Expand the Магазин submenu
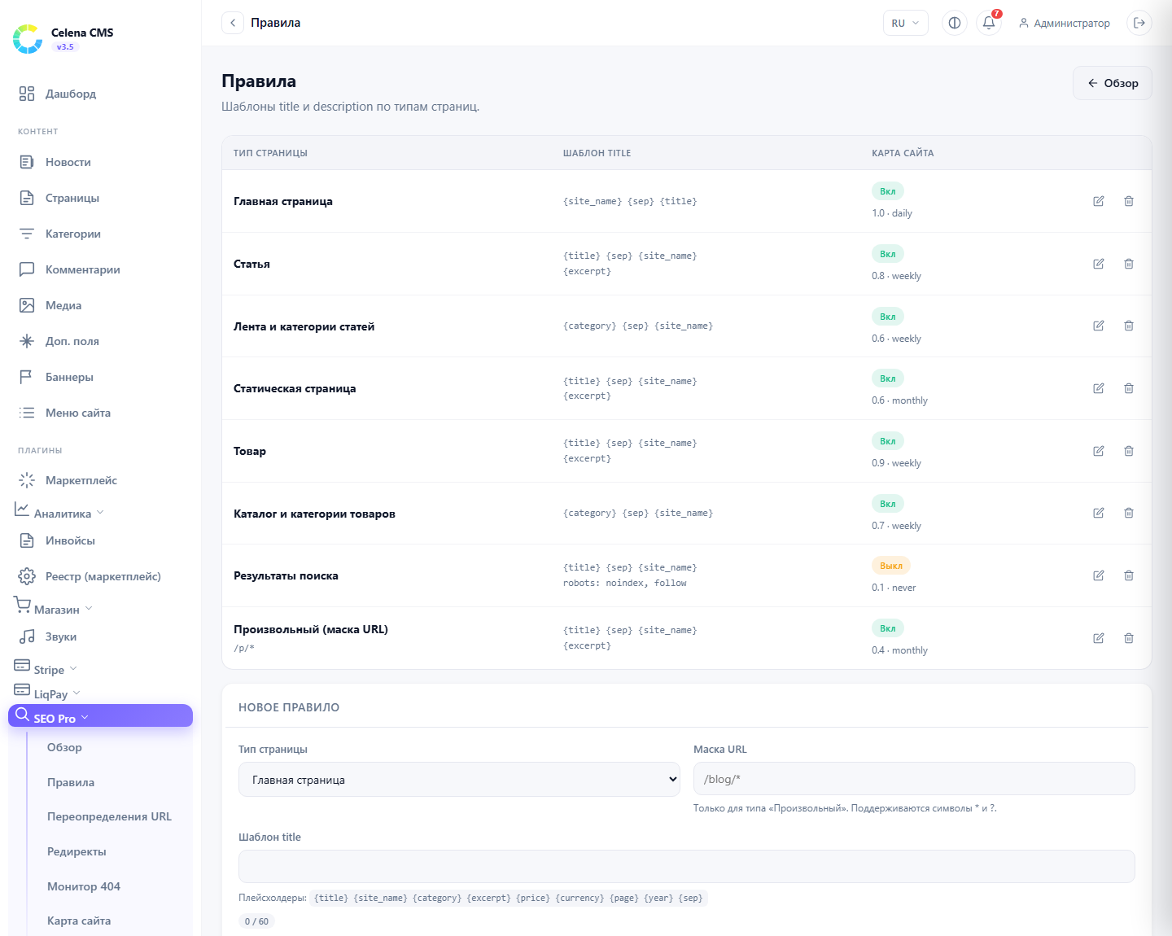Screen dimensions: 1172x936 [101, 608]
